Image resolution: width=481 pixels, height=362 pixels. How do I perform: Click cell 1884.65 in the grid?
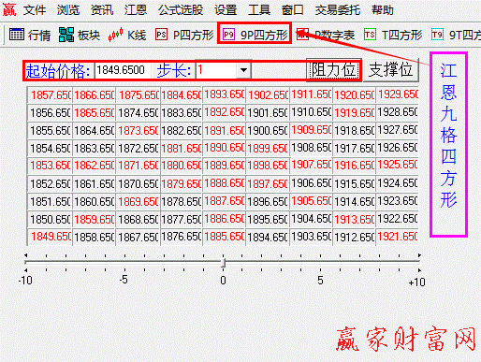coord(182,95)
